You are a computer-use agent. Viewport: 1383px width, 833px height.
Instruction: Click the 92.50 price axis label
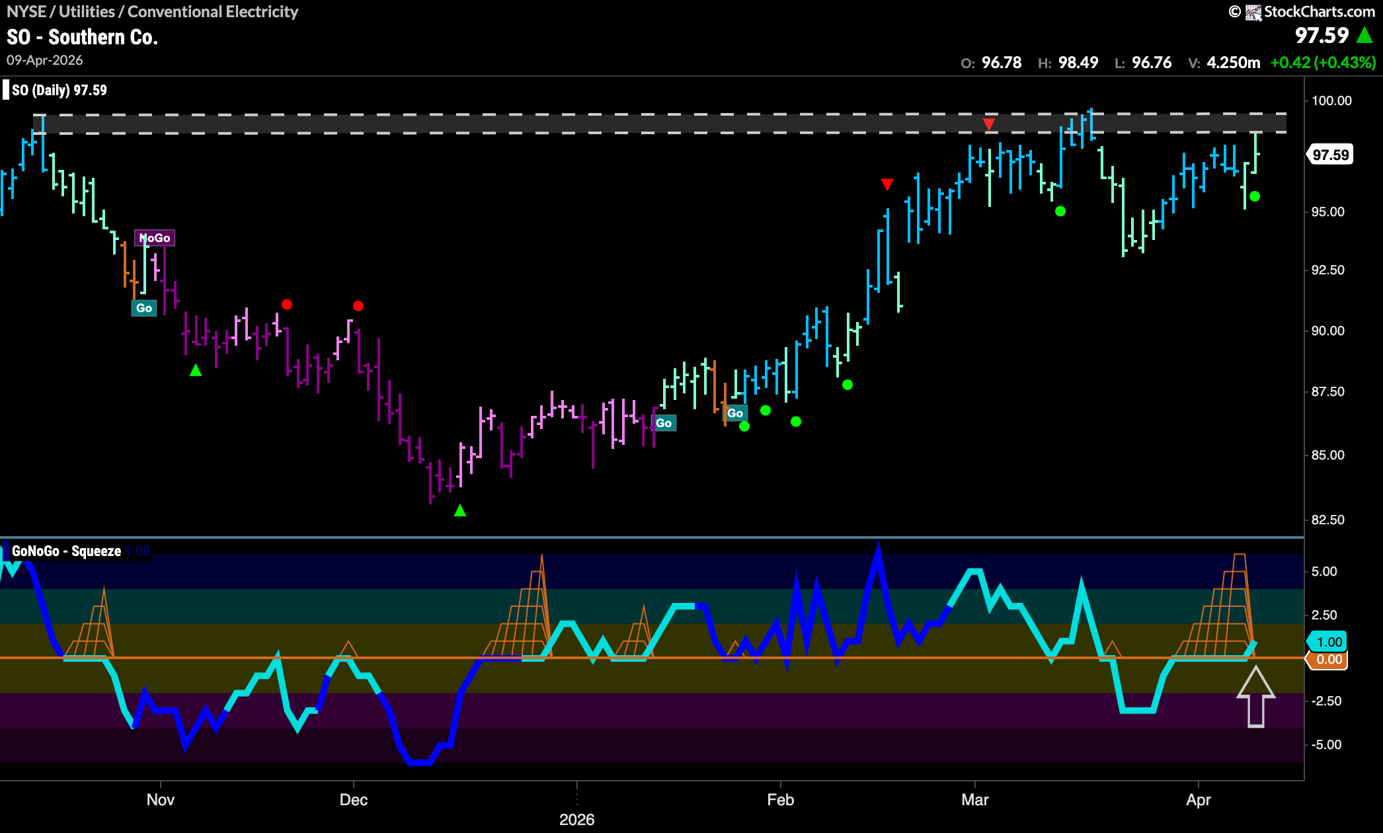[x=1328, y=270]
